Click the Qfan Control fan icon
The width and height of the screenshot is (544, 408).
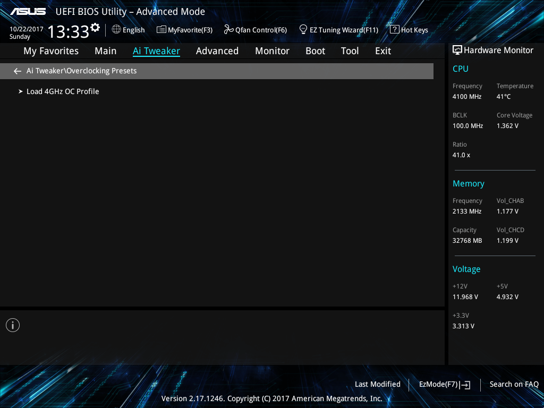(228, 30)
